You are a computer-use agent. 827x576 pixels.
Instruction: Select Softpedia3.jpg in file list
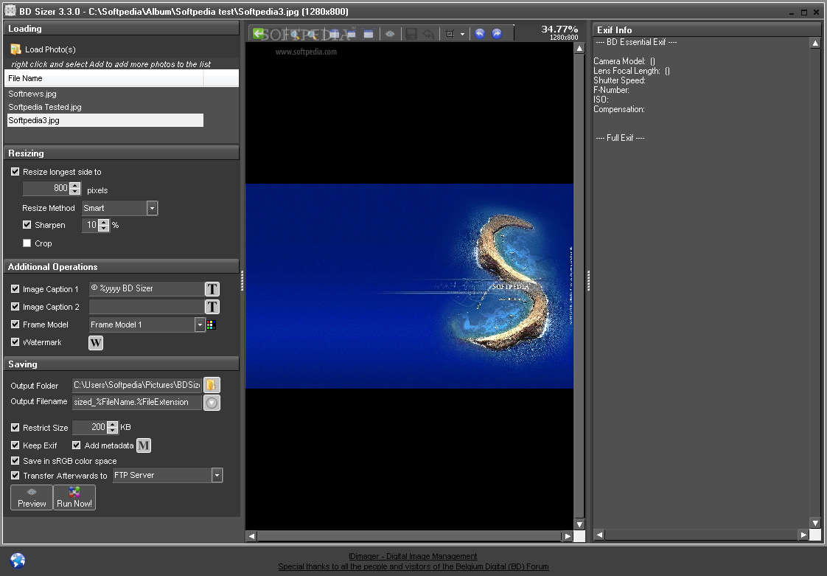point(105,120)
